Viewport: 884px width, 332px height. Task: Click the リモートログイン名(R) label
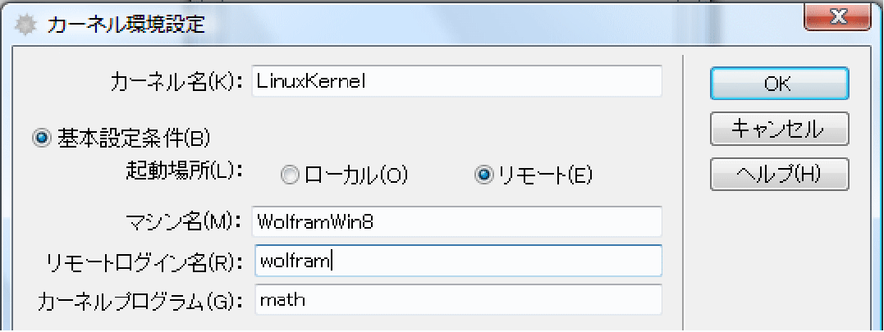tap(144, 262)
